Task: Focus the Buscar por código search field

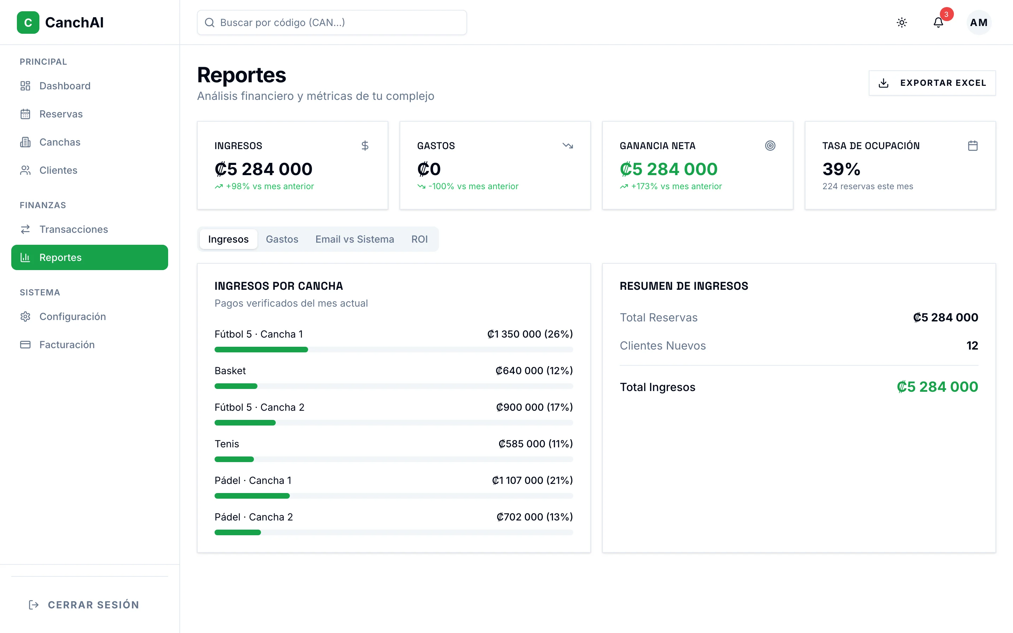Action: pyautogui.click(x=332, y=23)
